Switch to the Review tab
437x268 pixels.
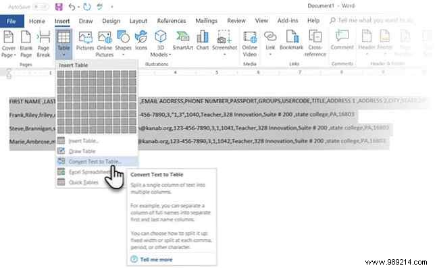(x=236, y=21)
